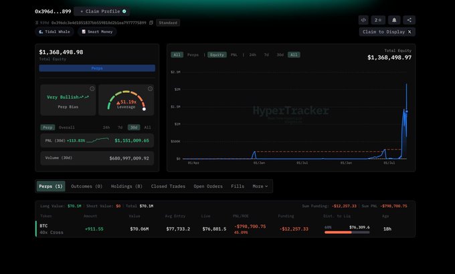455x274 pixels.
Task: Select 7d in PNL stats panel
Action: click(x=120, y=127)
